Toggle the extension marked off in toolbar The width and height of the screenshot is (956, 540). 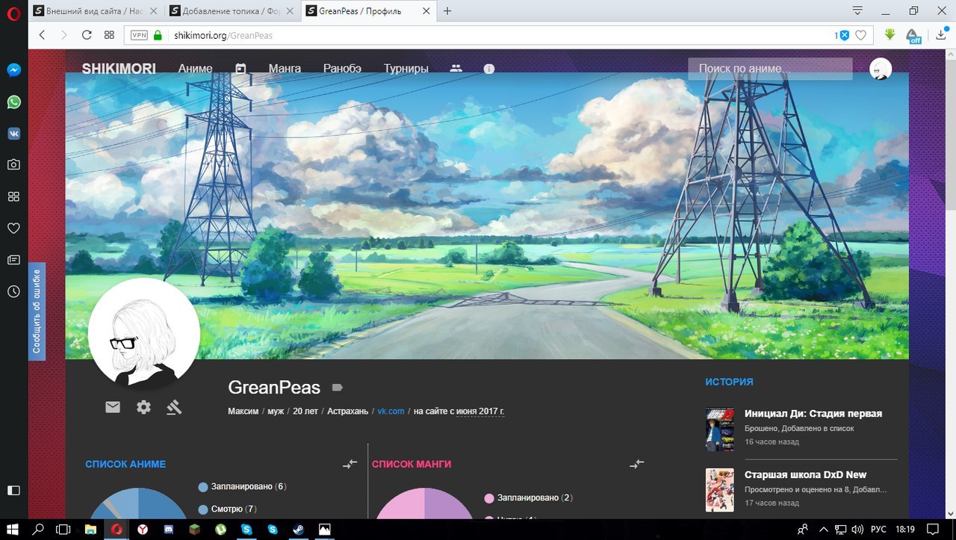[913, 36]
